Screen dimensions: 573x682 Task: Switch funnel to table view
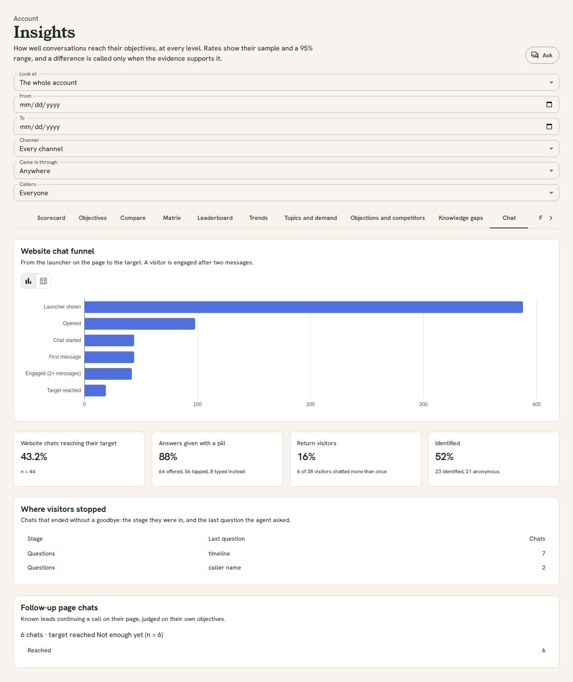(43, 281)
